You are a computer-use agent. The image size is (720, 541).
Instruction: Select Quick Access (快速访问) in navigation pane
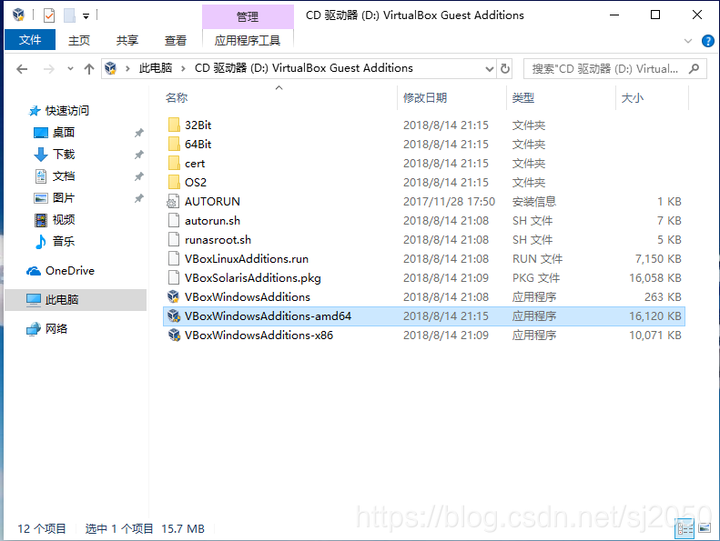[x=67, y=111]
